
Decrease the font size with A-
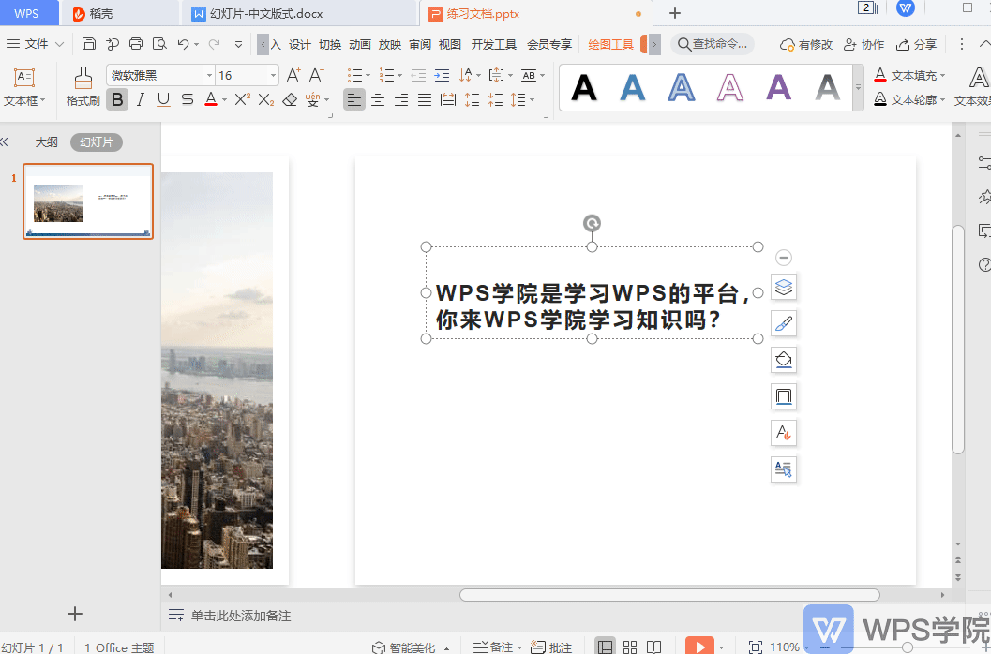pyautogui.click(x=317, y=75)
